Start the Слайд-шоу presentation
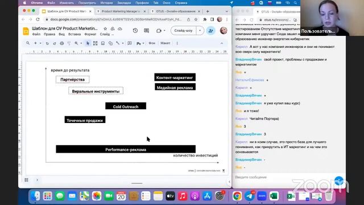364x205 pixels. tap(183, 30)
